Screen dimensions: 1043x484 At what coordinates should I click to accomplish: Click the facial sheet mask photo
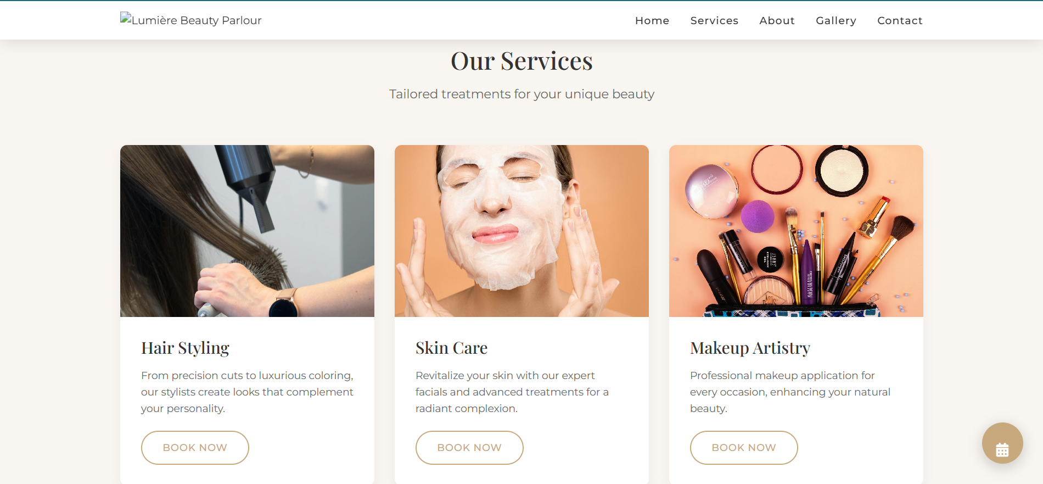click(521, 231)
